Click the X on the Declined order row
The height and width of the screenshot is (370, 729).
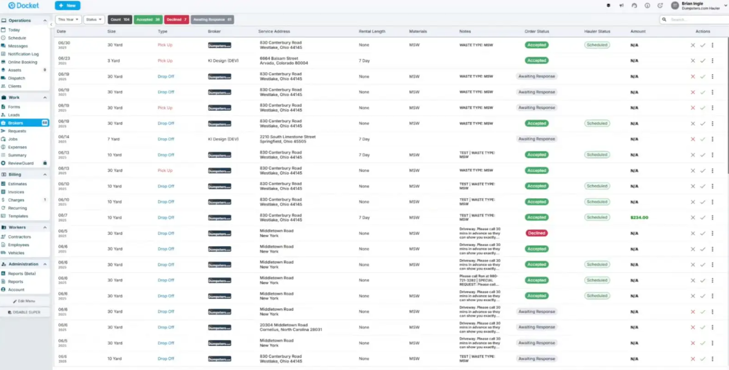point(692,233)
